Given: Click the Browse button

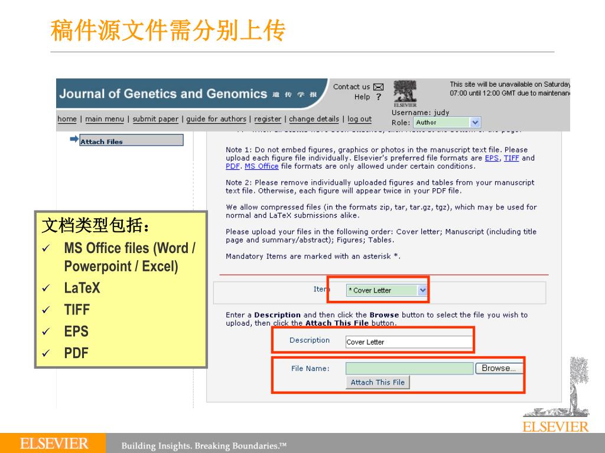Looking at the screenshot, I should click(499, 368).
